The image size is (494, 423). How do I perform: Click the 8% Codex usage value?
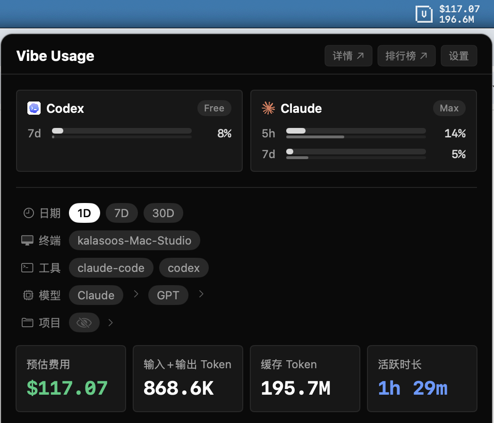pyautogui.click(x=224, y=134)
